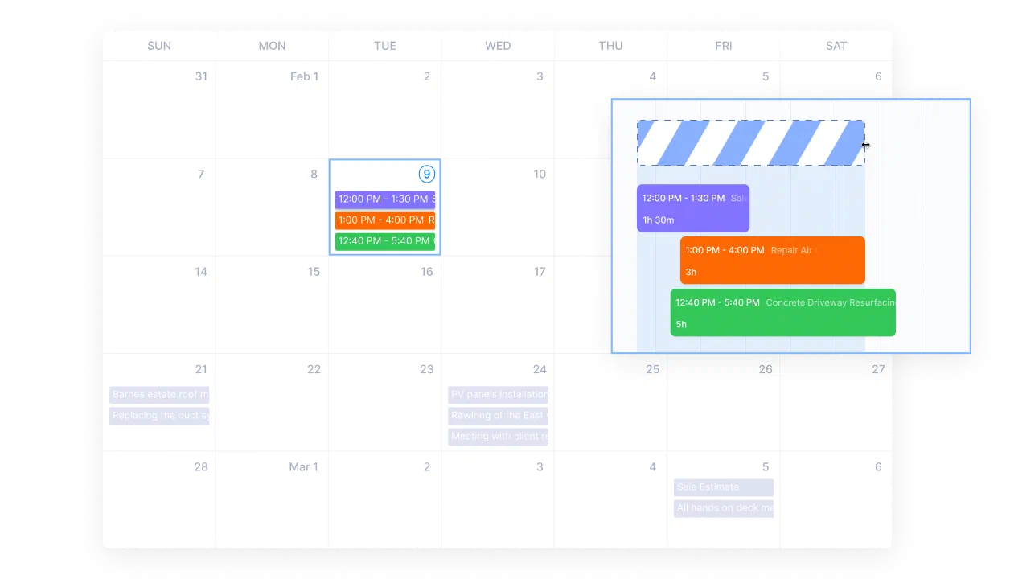The width and height of the screenshot is (1010, 579).
Task: Select Saturday date 6 in the bottom row
Action: (878, 466)
